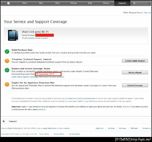Click the search input field
Screen dimensions: 152x142
[141, 3]
